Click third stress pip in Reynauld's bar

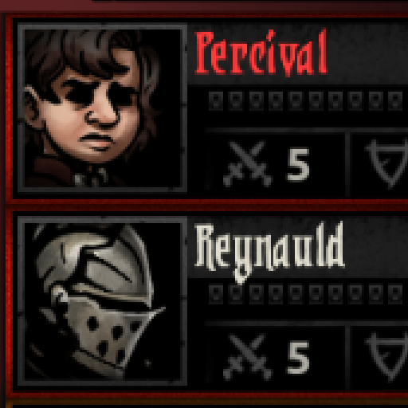coord(256,294)
